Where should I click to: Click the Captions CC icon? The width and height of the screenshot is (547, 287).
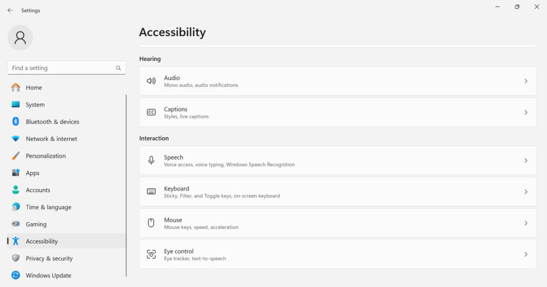(151, 113)
